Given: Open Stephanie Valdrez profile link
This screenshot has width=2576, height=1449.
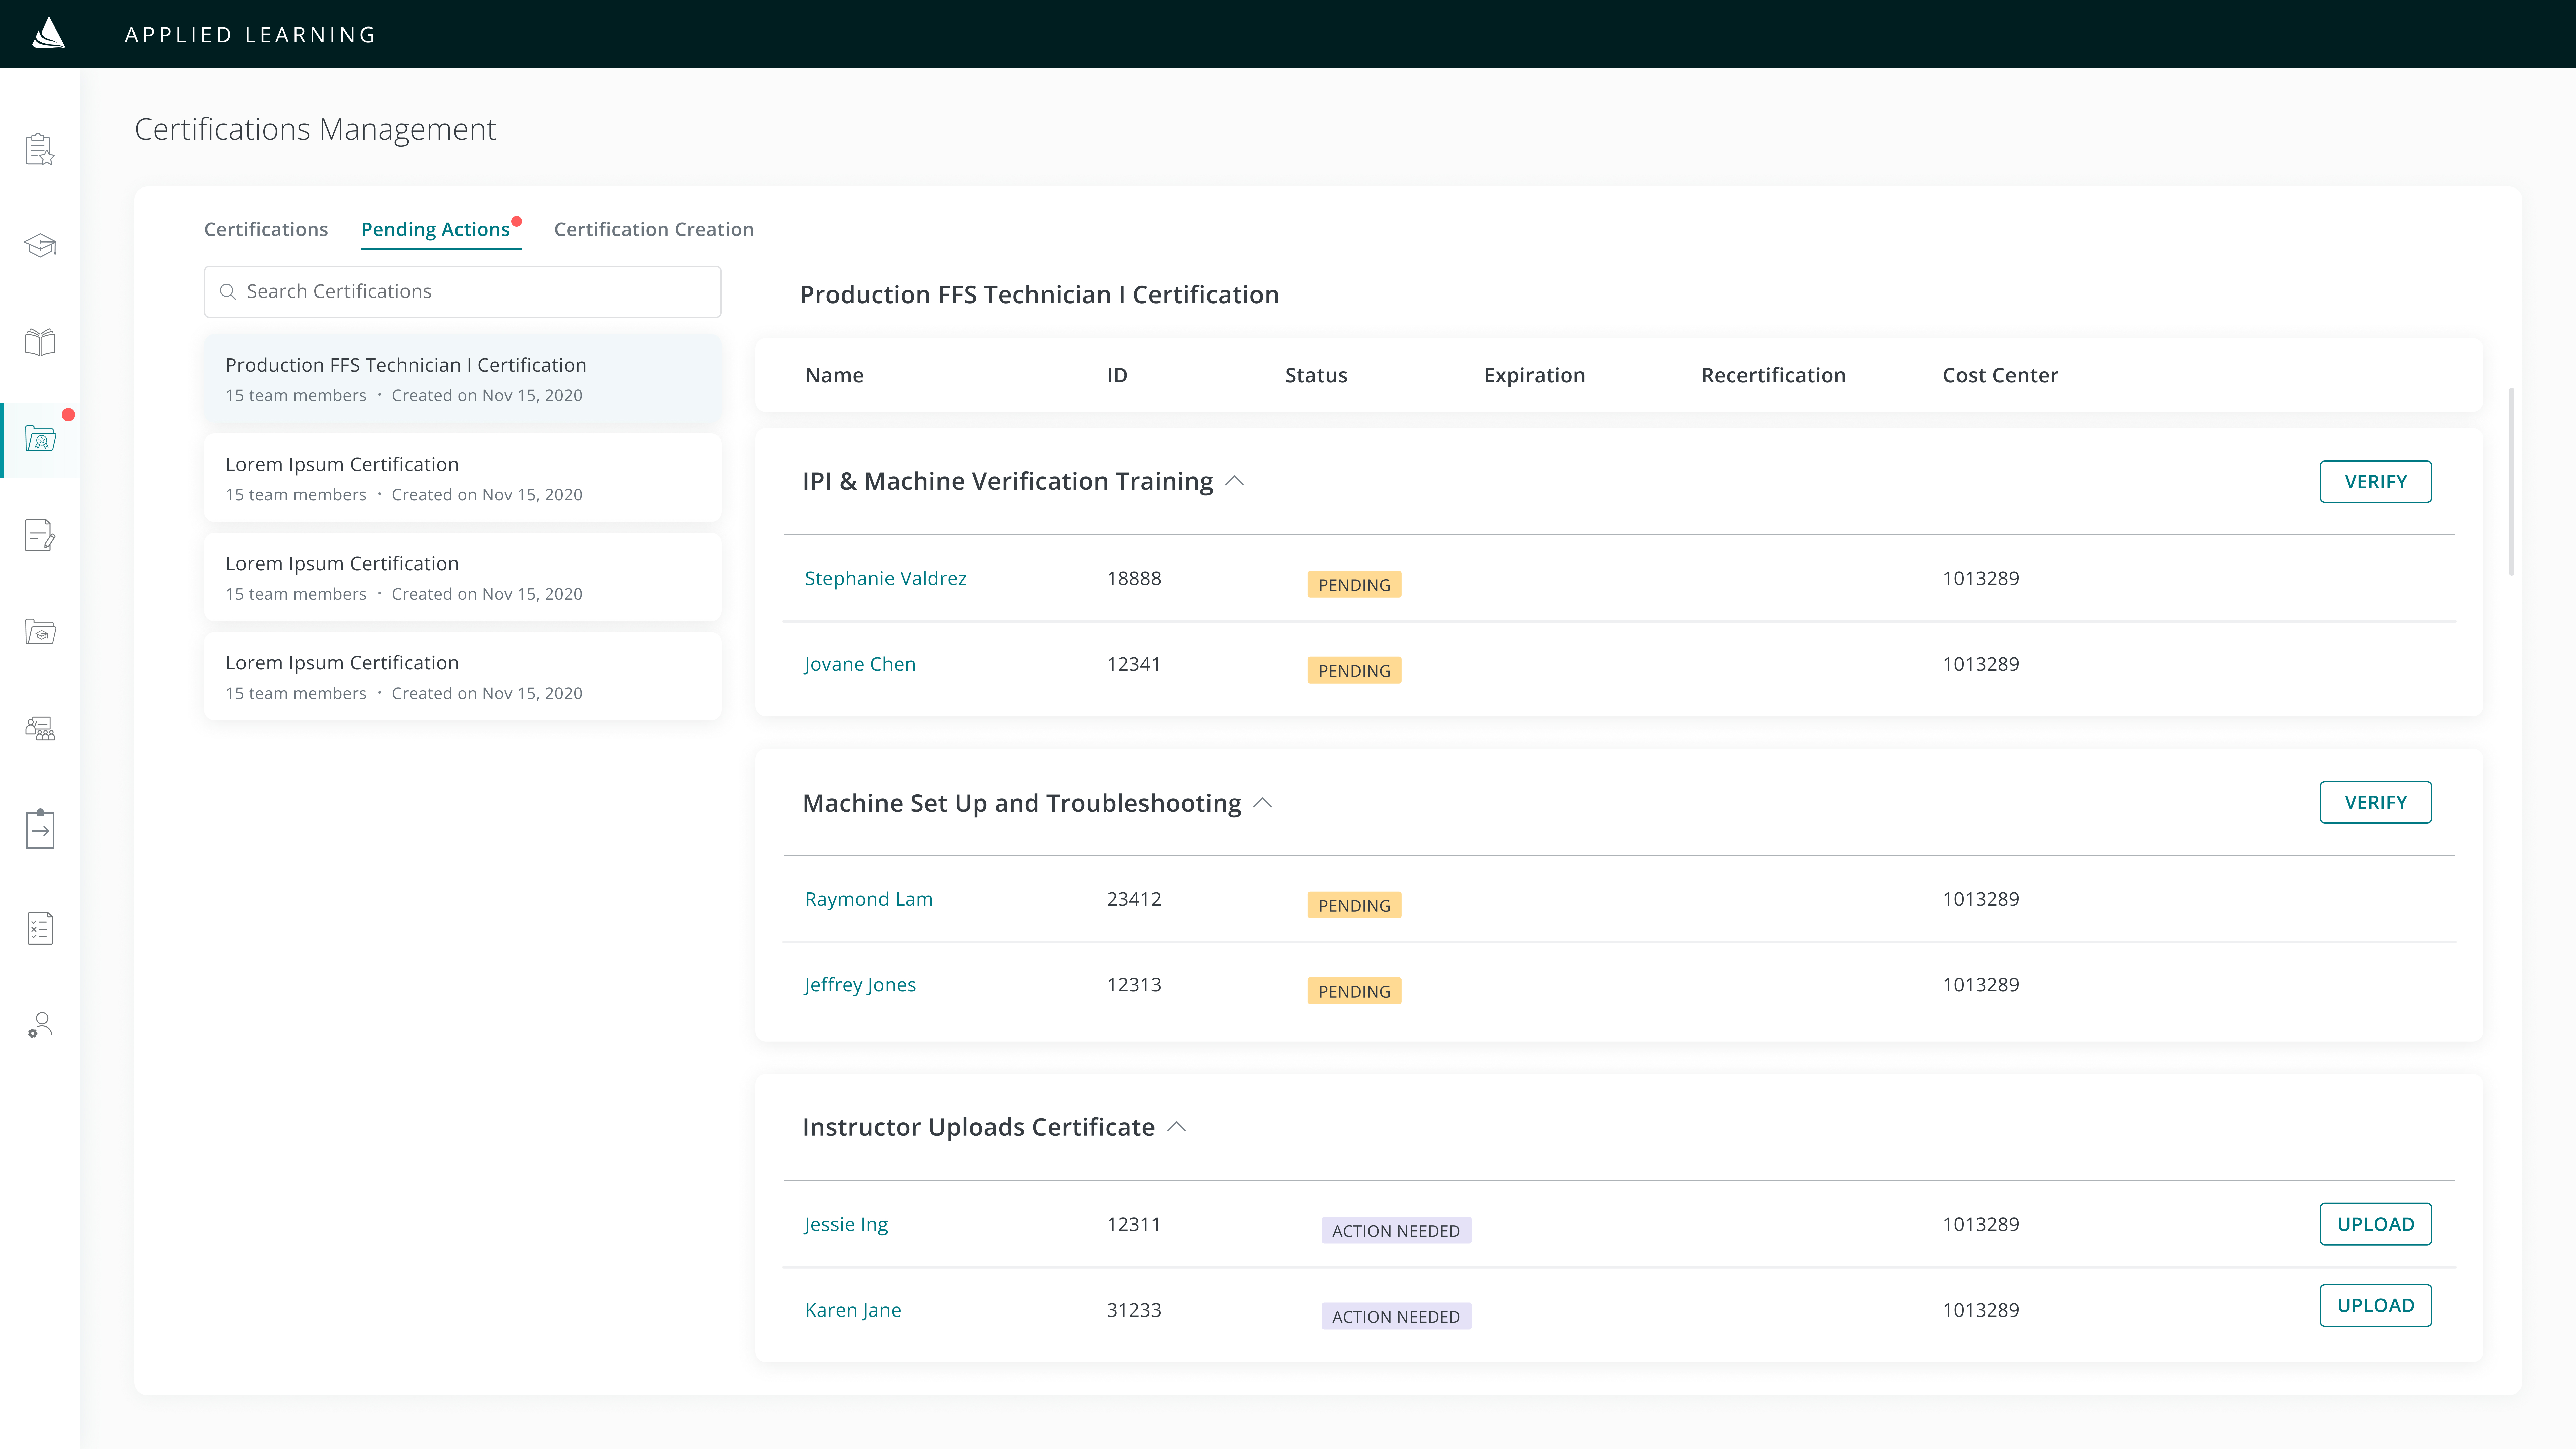Looking at the screenshot, I should point(885,578).
